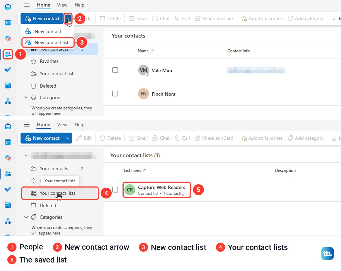Choose New contact list from the dropdown menu
The width and height of the screenshot is (341, 271).
pos(48,43)
